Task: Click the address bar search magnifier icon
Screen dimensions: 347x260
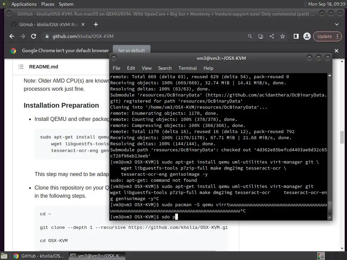Action: (250, 36)
